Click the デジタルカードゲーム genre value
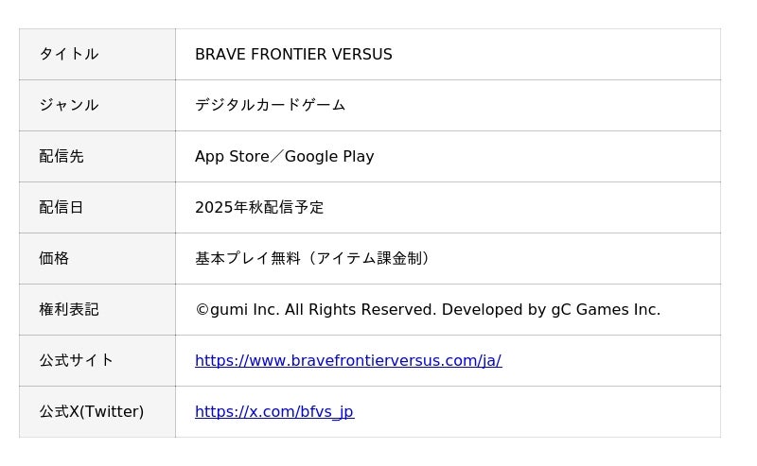Screen dimensions: 757x466 [x=270, y=105]
